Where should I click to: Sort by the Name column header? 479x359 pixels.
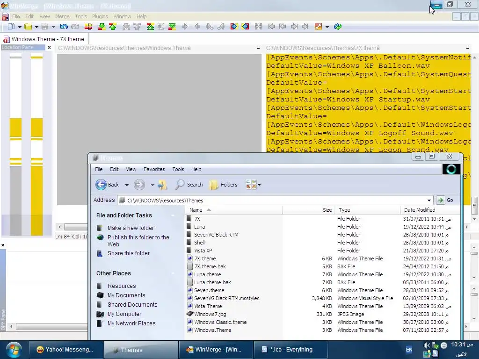[x=234, y=210]
